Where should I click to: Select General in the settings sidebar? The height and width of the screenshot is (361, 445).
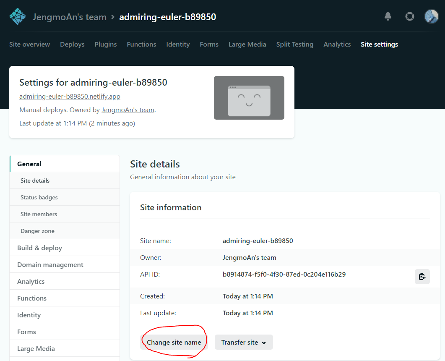[65, 164]
